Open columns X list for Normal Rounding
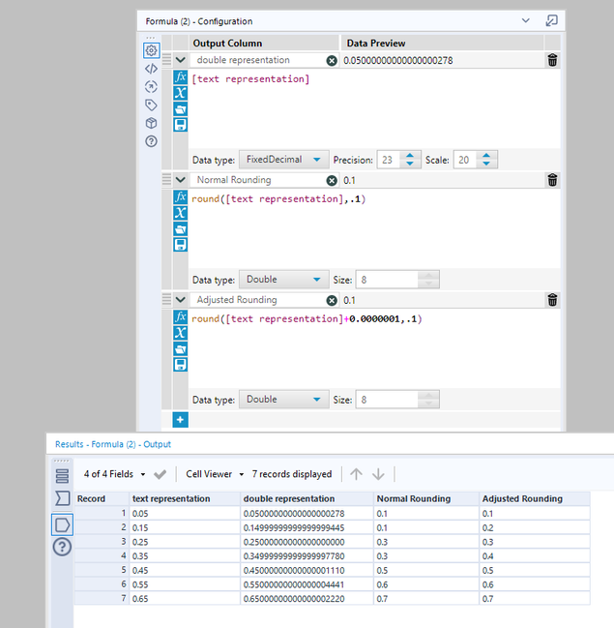This screenshot has width=614, height=628. (181, 213)
